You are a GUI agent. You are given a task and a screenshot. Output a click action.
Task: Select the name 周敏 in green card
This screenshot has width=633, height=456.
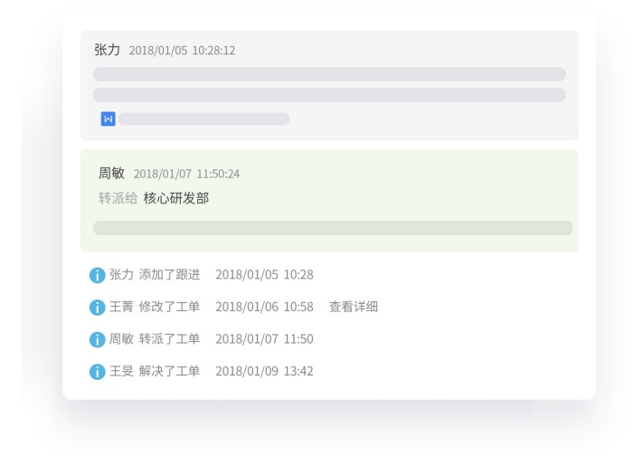pyautogui.click(x=111, y=173)
